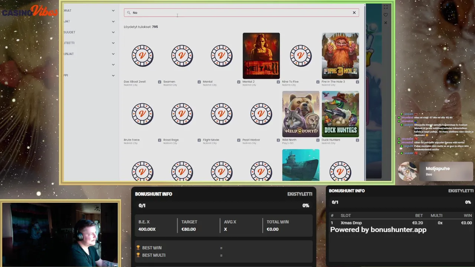The height and width of the screenshot is (267, 475).
Task: Click the Maljapuhe avatar image
Action: pos(407,171)
